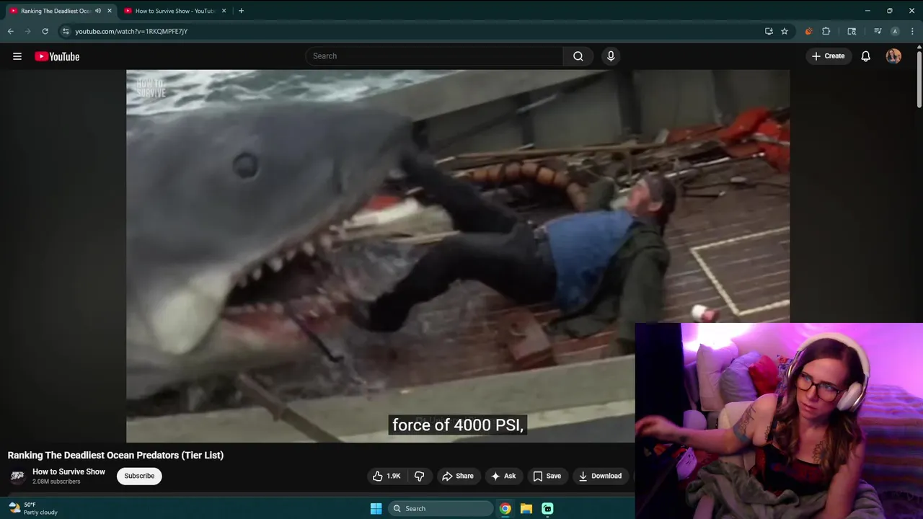
Task: Dislike the video with the thumbs-down icon
Action: [x=419, y=476]
